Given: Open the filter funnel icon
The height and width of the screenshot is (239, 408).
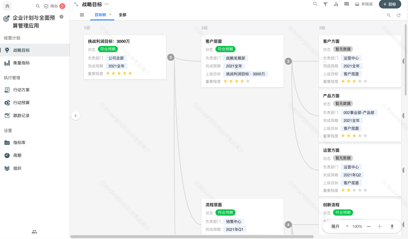Looking at the screenshot, I should [325, 4].
